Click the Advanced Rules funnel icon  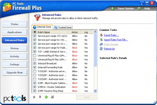(37, 17)
